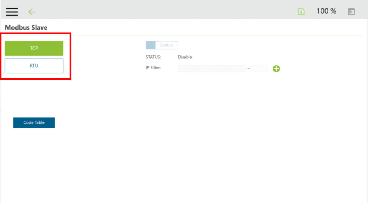Click the second octet of IP Filter

tap(203, 68)
